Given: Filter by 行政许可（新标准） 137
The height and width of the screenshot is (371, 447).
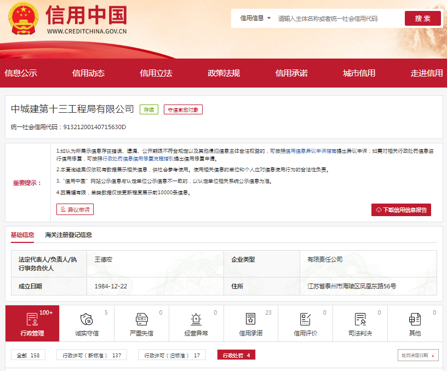Looking at the screenshot, I should pos(91,355).
